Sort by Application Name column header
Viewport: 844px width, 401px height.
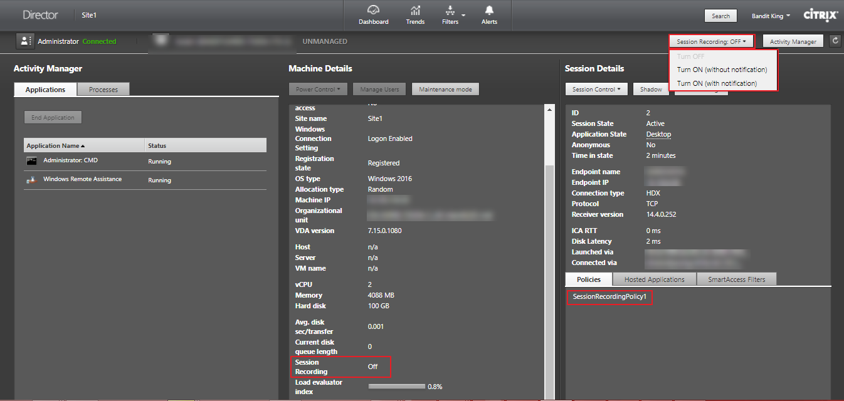(x=56, y=145)
